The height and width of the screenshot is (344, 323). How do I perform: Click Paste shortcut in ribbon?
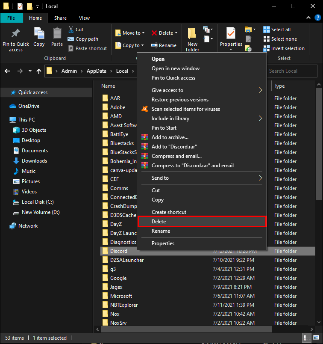coord(87,48)
